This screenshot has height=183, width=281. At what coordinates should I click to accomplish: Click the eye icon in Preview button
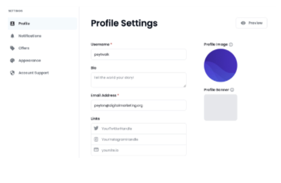tap(243, 23)
